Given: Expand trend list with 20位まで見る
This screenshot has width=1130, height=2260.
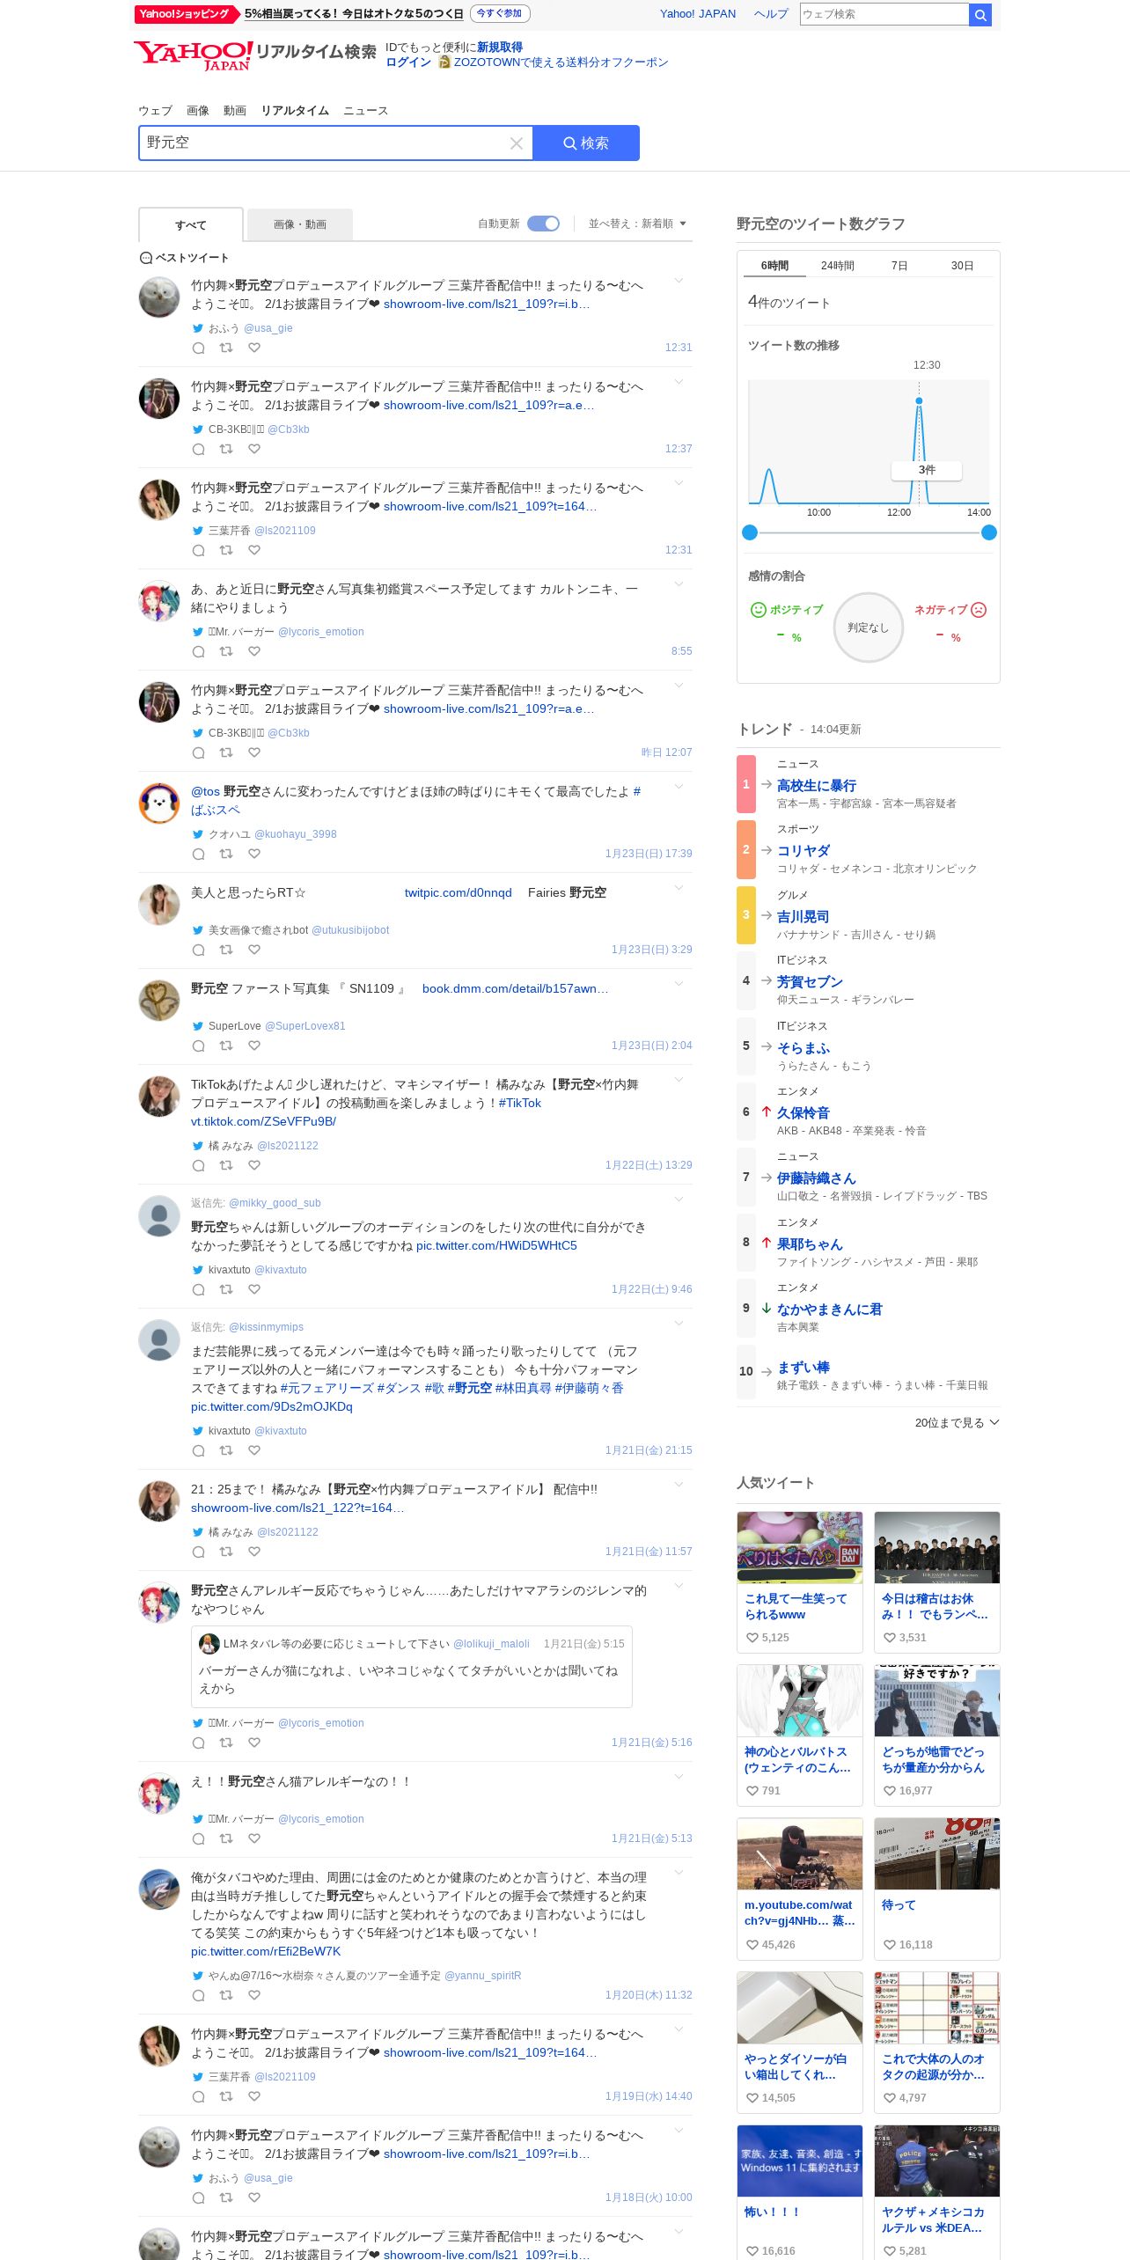Looking at the screenshot, I should [x=957, y=1422].
